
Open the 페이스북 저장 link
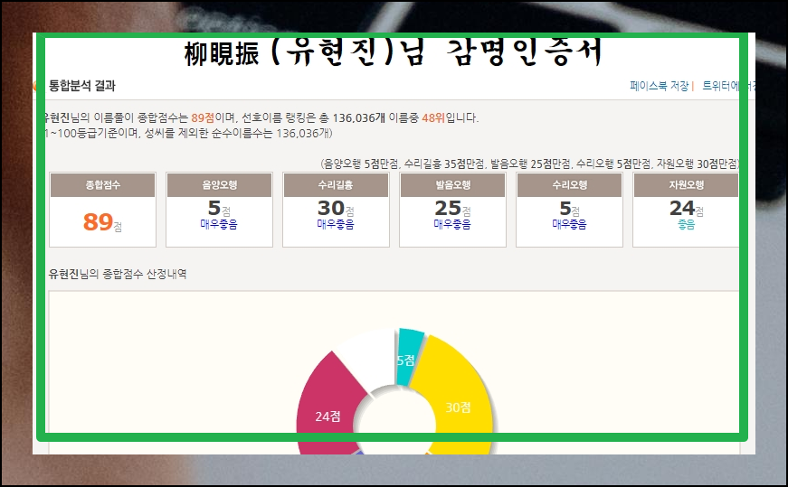click(x=659, y=86)
